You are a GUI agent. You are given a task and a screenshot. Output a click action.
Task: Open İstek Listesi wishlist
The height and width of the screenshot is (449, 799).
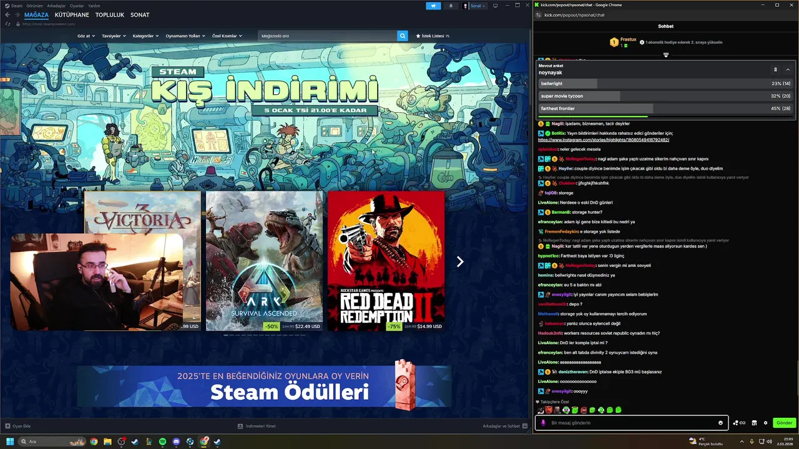[433, 36]
